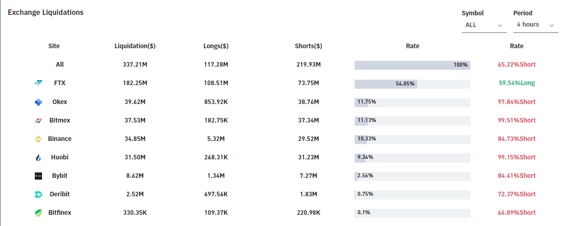Click the Okex exchange logo icon
Screen dimensions: 563x226
[x=38, y=102]
